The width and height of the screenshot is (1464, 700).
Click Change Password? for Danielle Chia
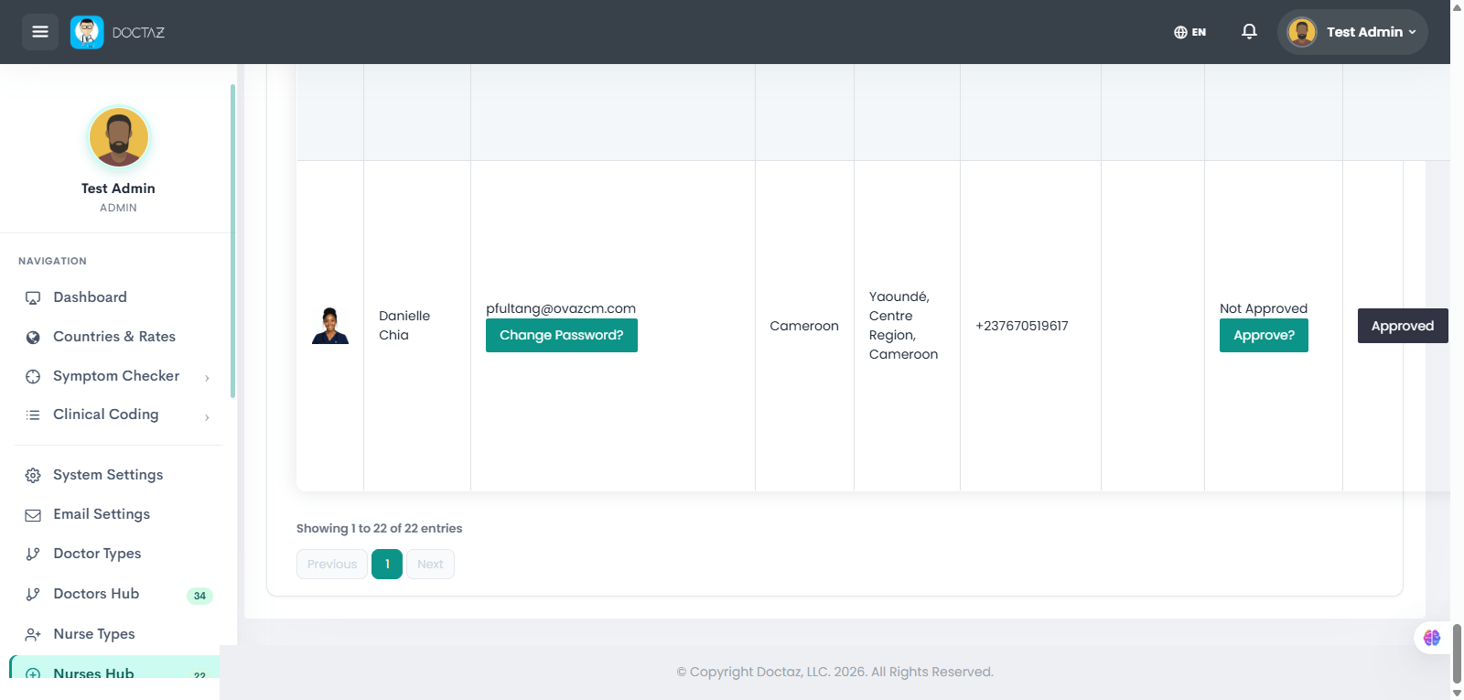pyautogui.click(x=562, y=335)
